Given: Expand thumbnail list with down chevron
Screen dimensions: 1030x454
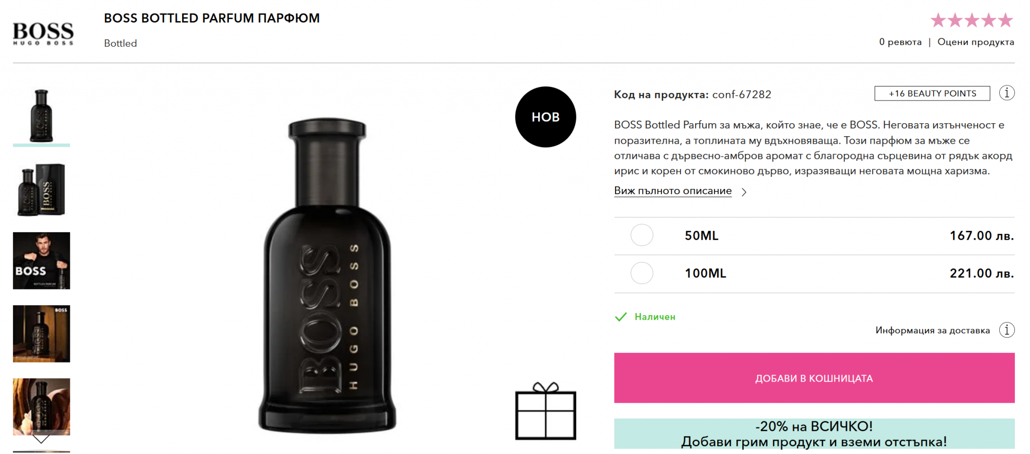Looking at the screenshot, I should click(41, 439).
